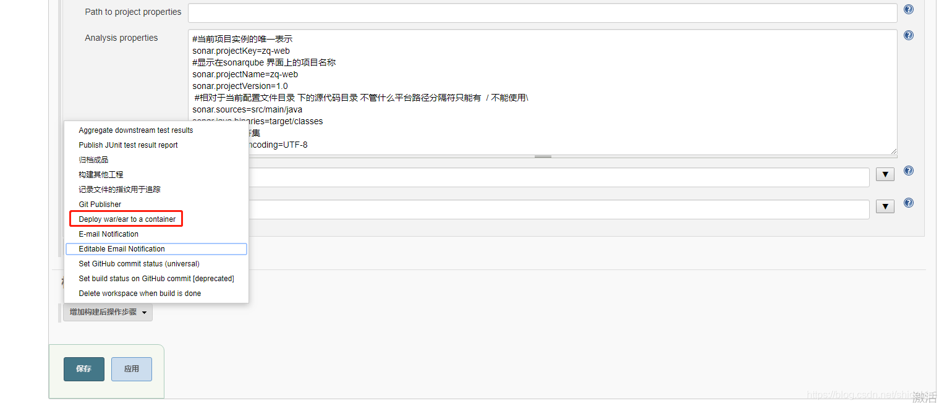Screen dimensions: 939x406
Task: Click the Path to project properties input field
Action: click(542, 12)
